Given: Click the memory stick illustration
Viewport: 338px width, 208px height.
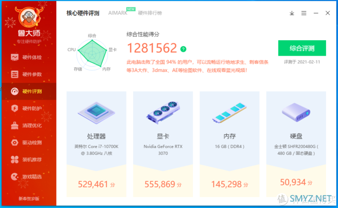Looking at the screenshot, I should 229,113.
